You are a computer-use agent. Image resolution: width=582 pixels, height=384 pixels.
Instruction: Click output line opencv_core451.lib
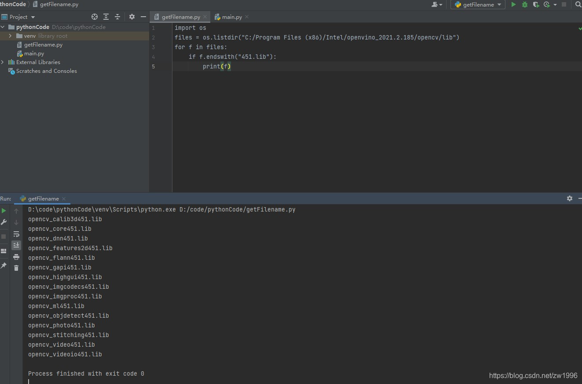point(60,229)
